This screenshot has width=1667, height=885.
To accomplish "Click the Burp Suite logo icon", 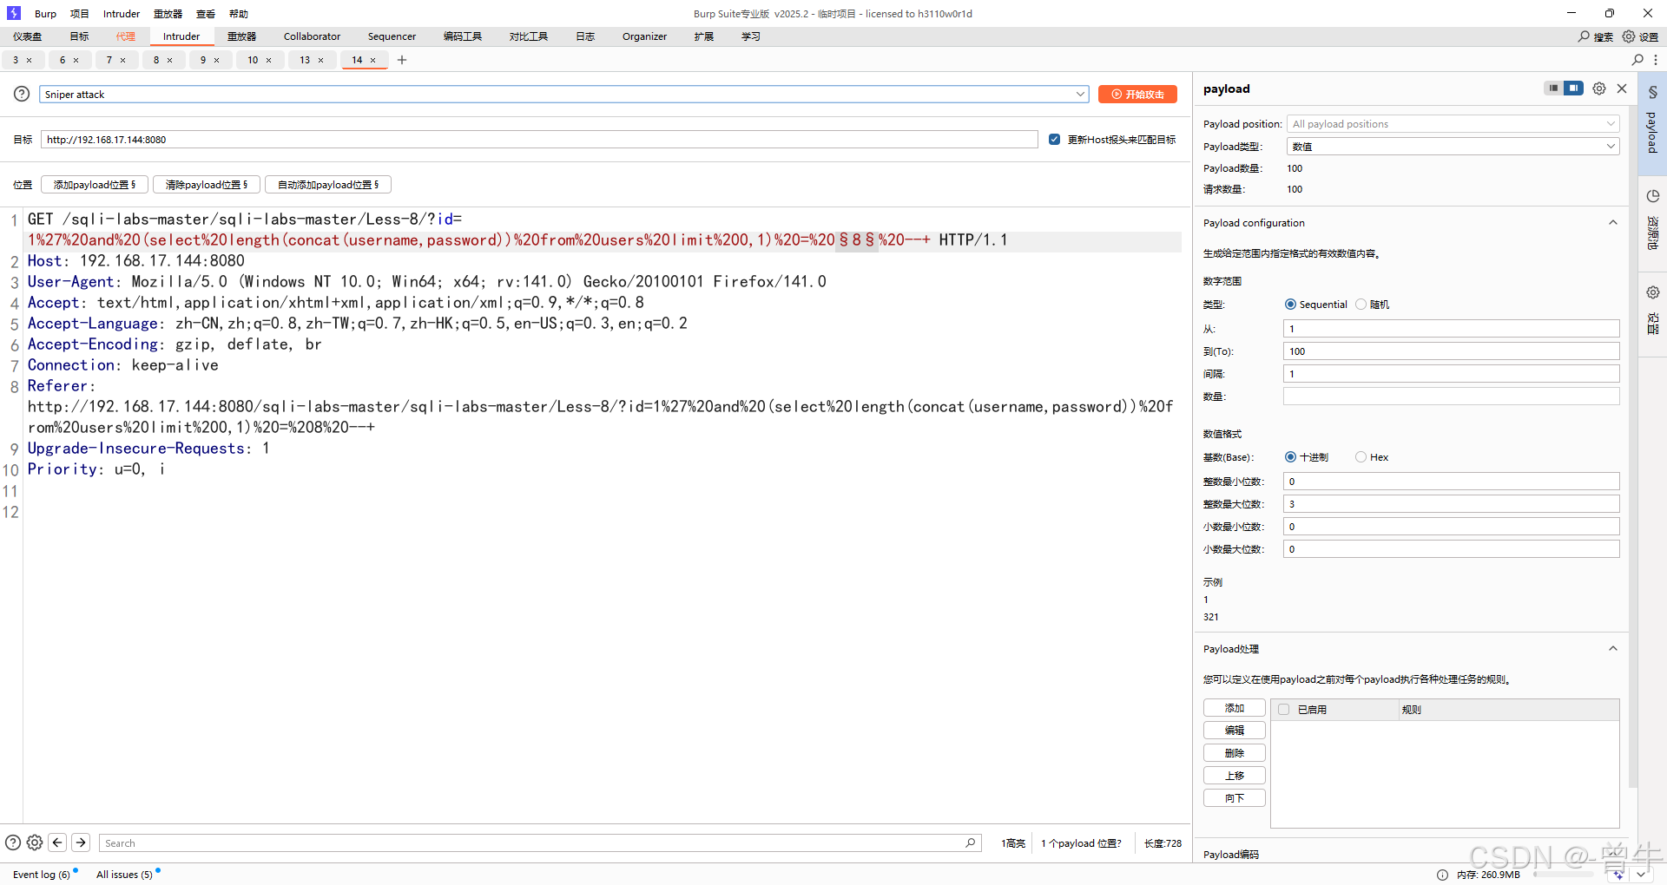I will 14,13.
